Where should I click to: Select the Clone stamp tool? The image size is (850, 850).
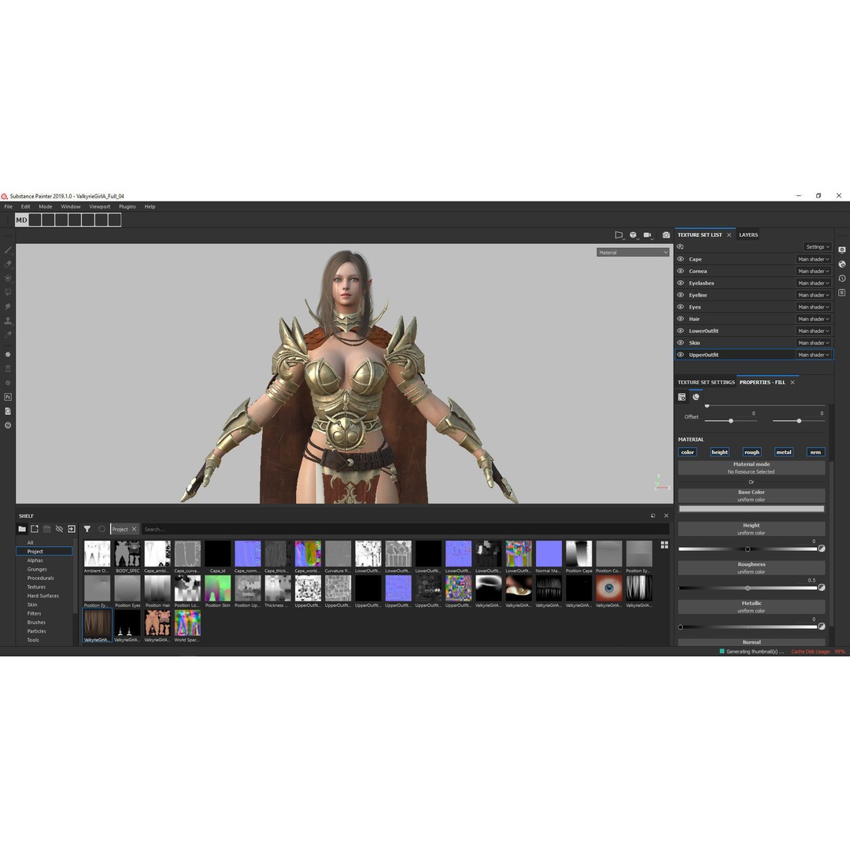coord(8,320)
